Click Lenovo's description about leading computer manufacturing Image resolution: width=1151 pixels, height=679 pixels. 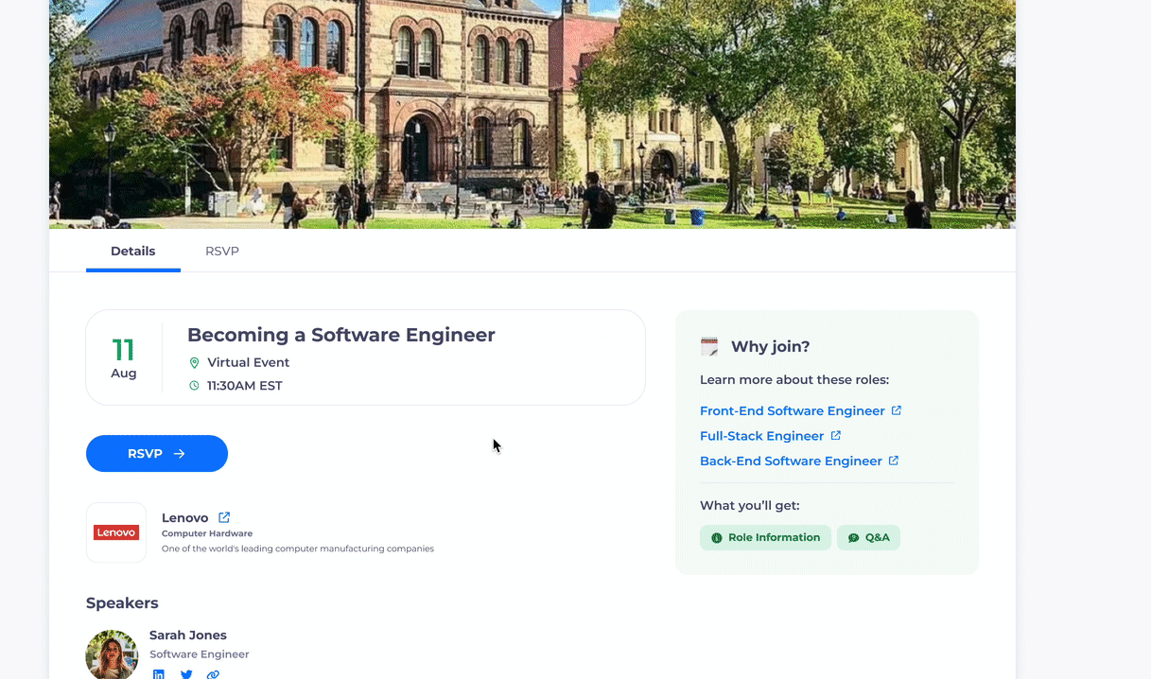tap(298, 548)
